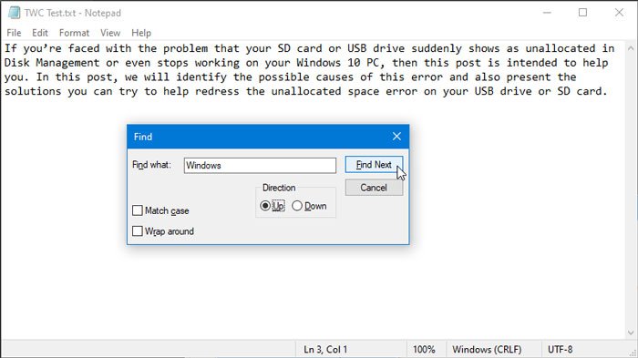This screenshot has width=638, height=358.
Task: Open the Edit menu
Action: tap(40, 33)
